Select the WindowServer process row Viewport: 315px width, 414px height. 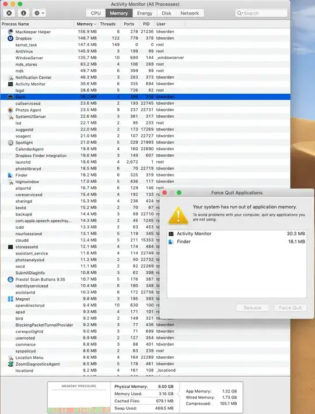point(145,58)
